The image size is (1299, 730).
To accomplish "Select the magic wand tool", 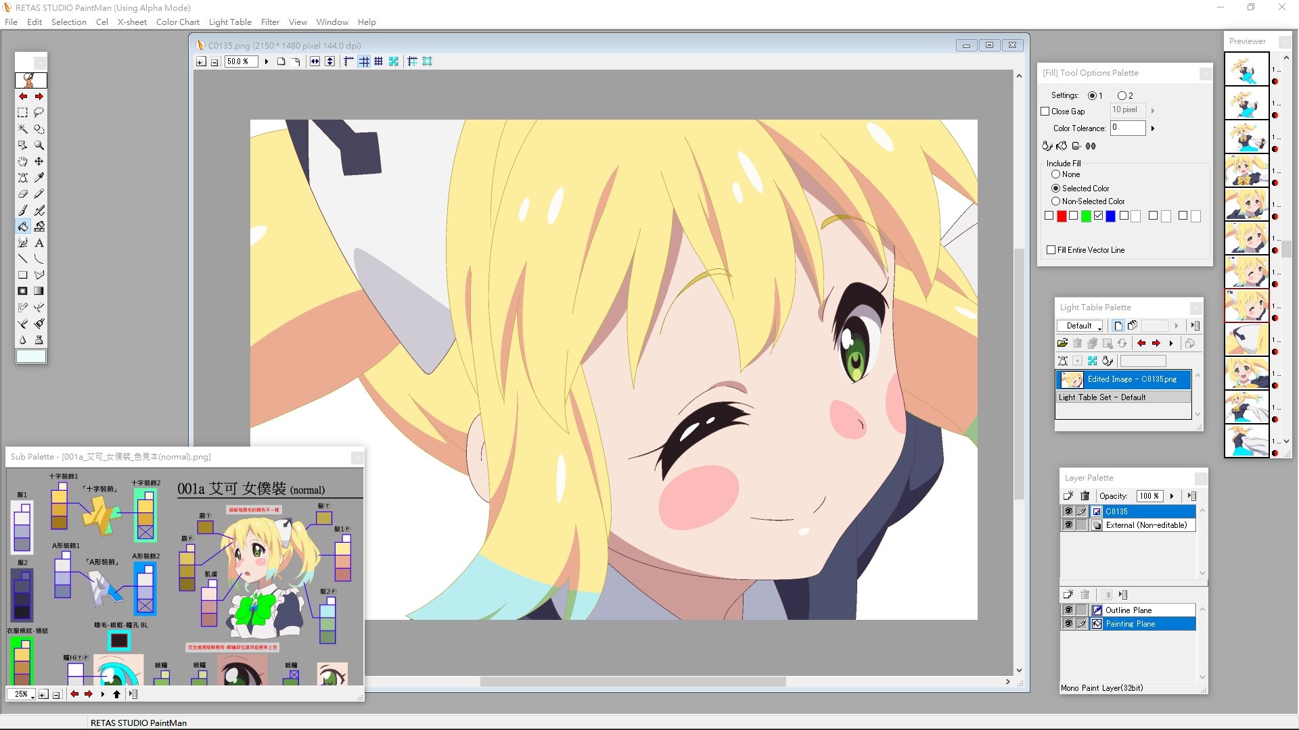I will (x=22, y=129).
